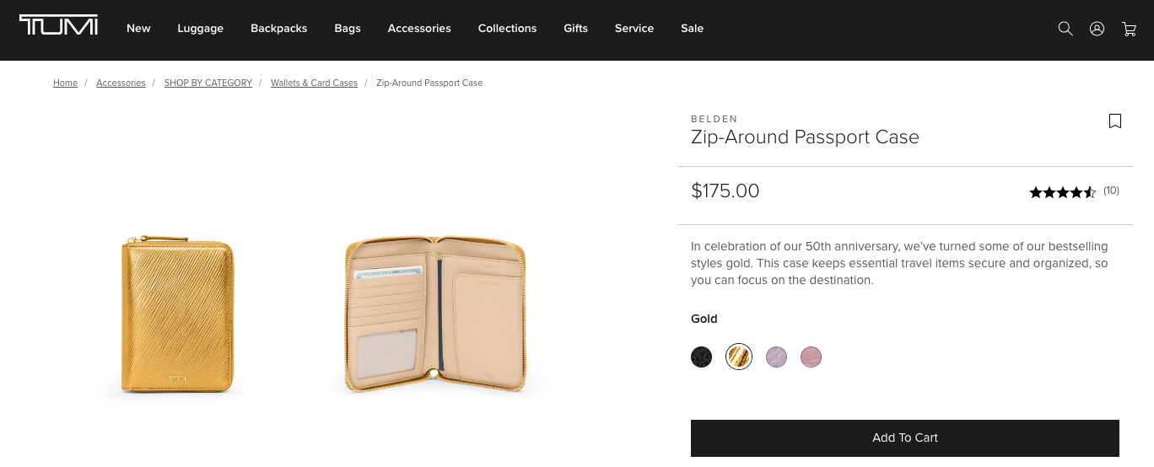Screen dimensions: 1154x467
Task: Click the TUMI logo
Action: (x=59, y=26)
